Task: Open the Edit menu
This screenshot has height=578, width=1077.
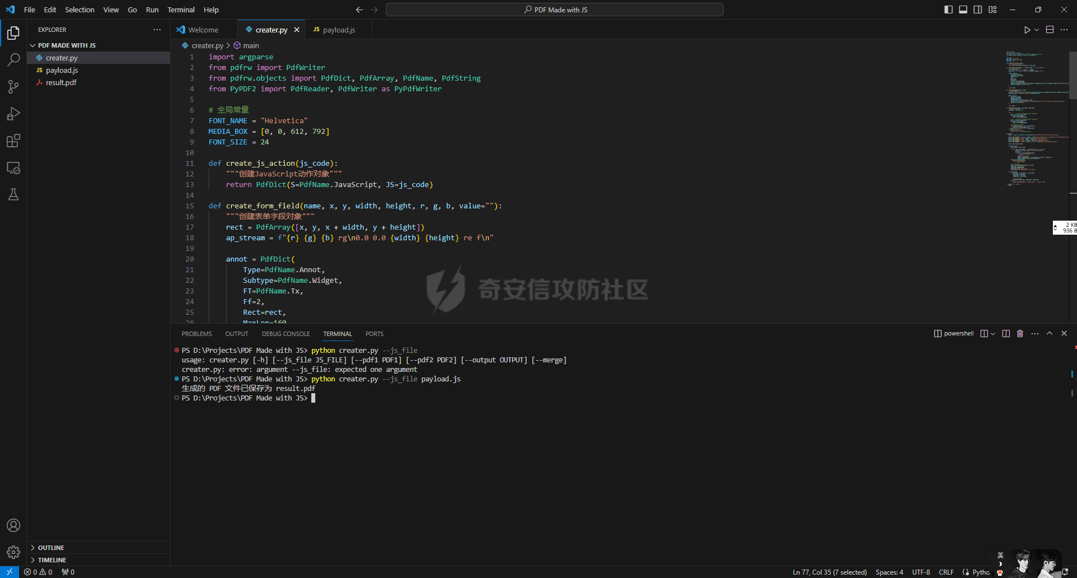Action: click(x=50, y=10)
